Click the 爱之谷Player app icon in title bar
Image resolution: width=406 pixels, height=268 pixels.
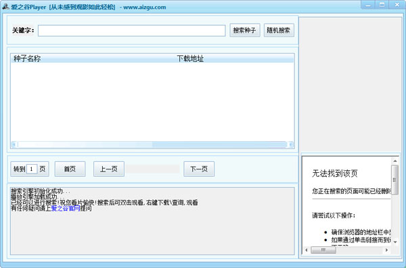[x=5, y=7]
